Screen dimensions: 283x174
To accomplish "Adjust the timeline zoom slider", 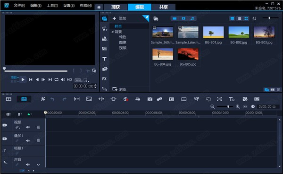I will (228, 106).
